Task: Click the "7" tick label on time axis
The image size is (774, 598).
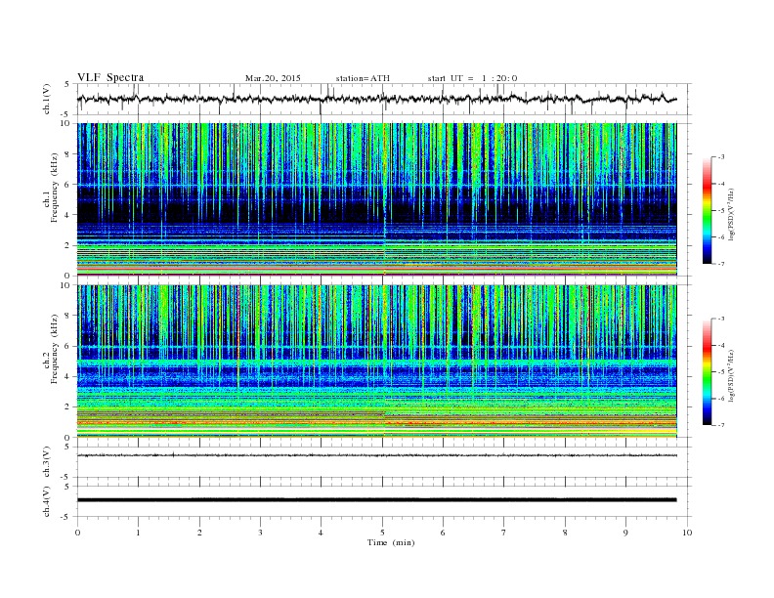Action: (504, 533)
